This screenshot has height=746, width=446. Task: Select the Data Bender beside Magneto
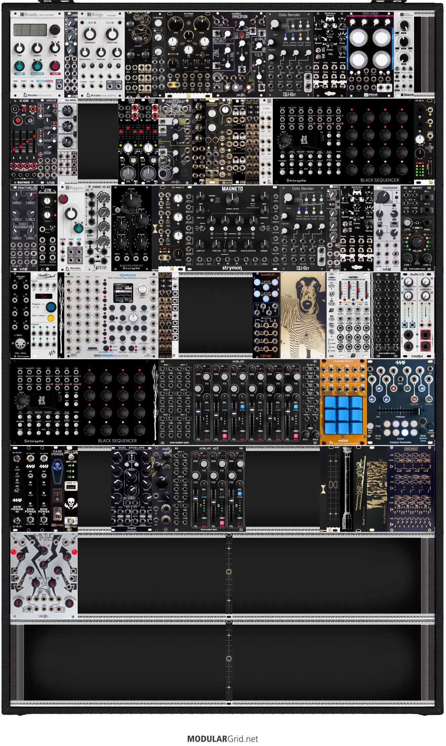tap(303, 228)
